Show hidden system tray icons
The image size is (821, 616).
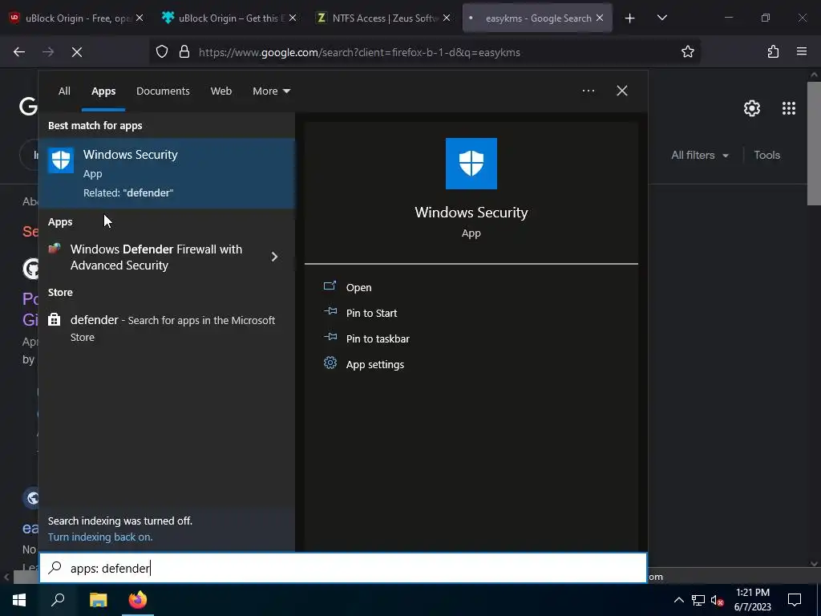[678, 600]
